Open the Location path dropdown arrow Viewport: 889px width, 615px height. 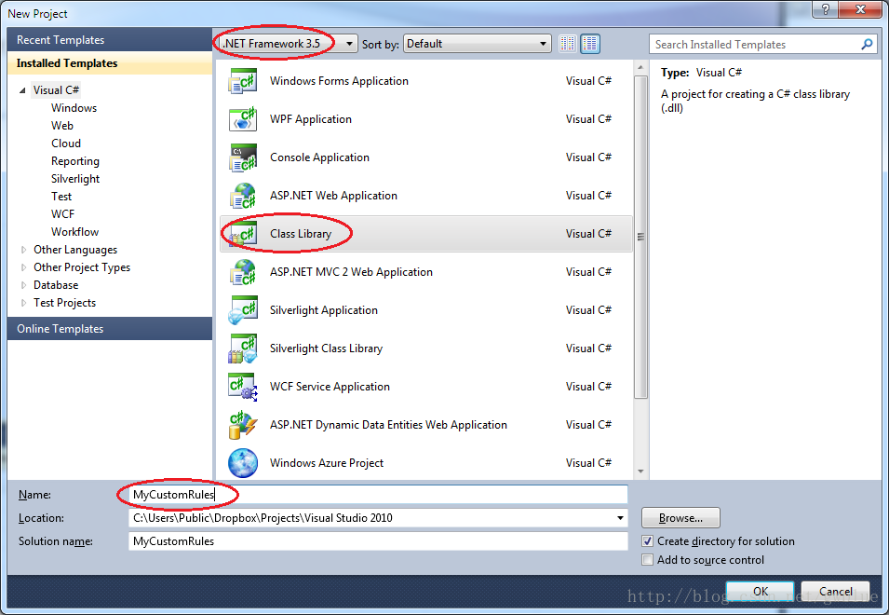pyautogui.click(x=620, y=518)
